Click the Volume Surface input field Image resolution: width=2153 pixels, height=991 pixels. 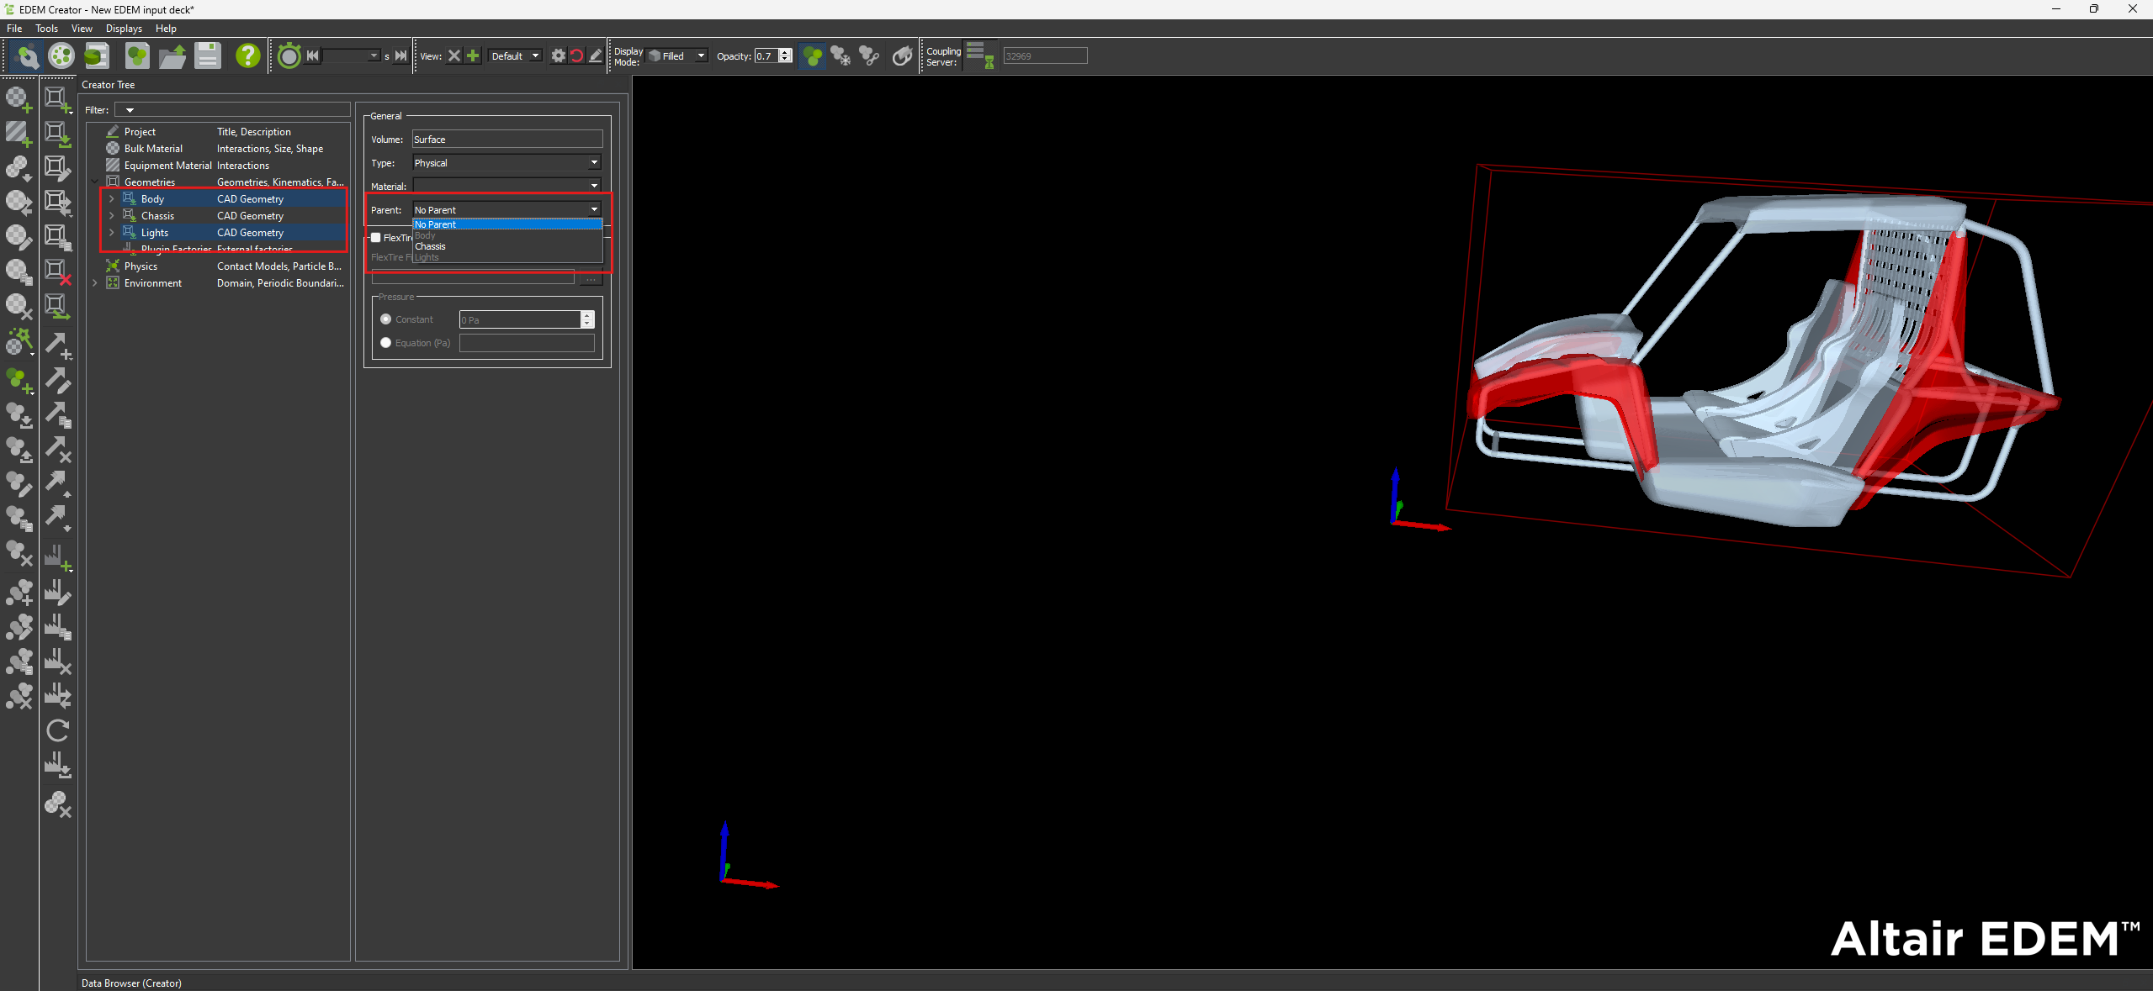(507, 140)
